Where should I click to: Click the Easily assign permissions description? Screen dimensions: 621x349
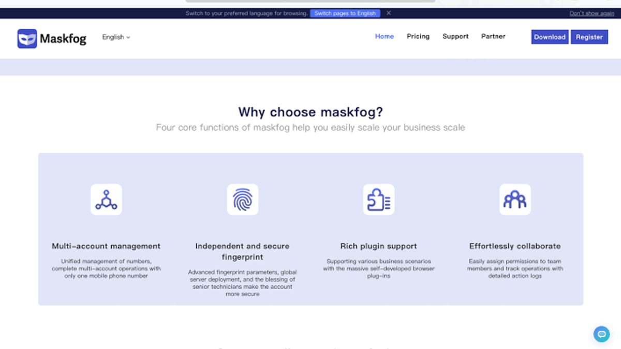pos(515,269)
